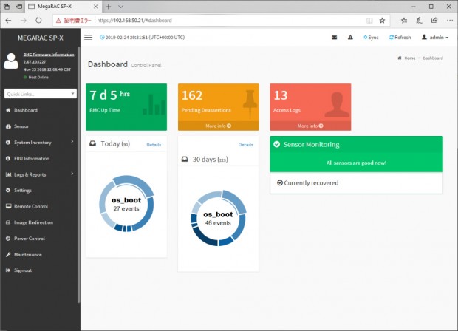The height and width of the screenshot is (331, 458).
Task: Open the admin user dropdown
Action: (435, 38)
